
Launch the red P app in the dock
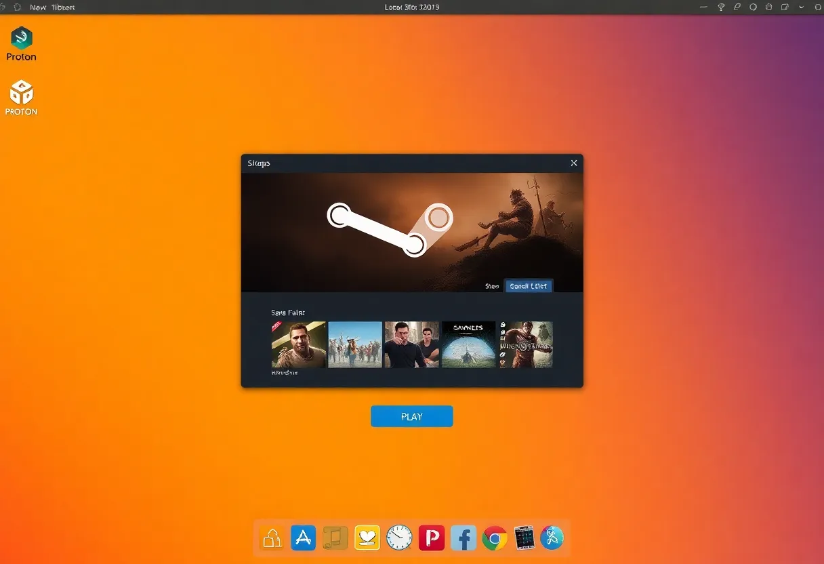coord(431,538)
